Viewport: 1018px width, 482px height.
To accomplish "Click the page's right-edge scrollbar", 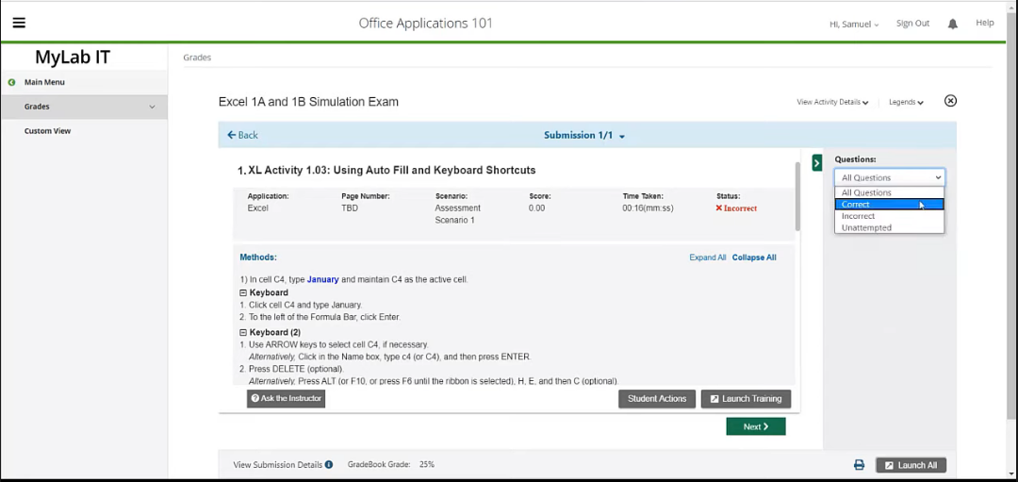I will 1011,214.
